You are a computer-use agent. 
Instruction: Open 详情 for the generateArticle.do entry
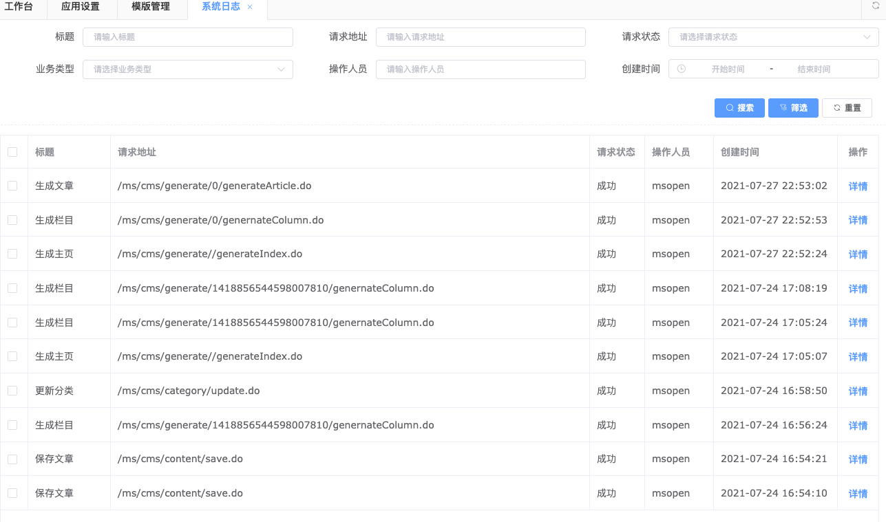[x=858, y=186]
